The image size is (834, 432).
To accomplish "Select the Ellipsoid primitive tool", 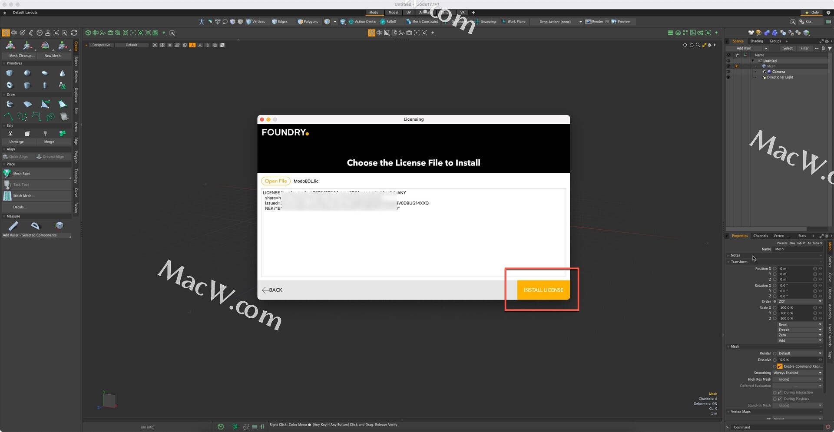I will click(x=45, y=73).
